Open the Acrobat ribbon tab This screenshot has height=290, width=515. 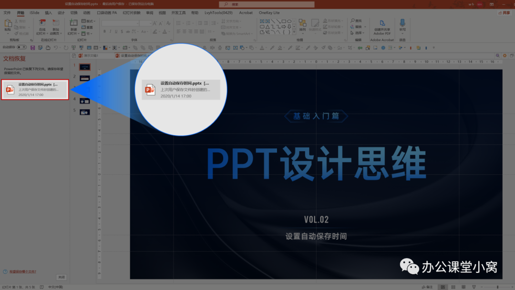246,13
